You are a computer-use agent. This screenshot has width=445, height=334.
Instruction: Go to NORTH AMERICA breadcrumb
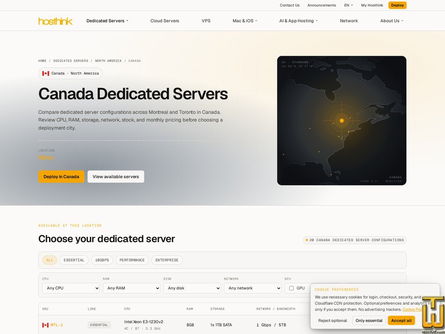(108, 61)
